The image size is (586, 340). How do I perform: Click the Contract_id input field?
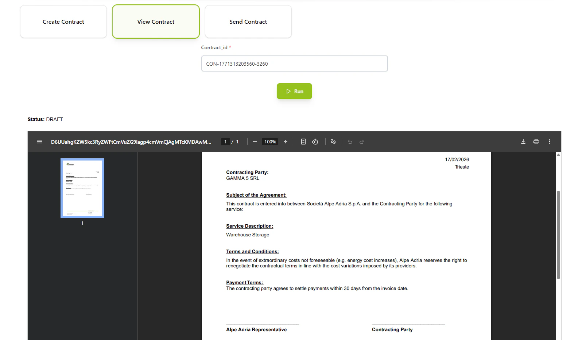pos(294,63)
